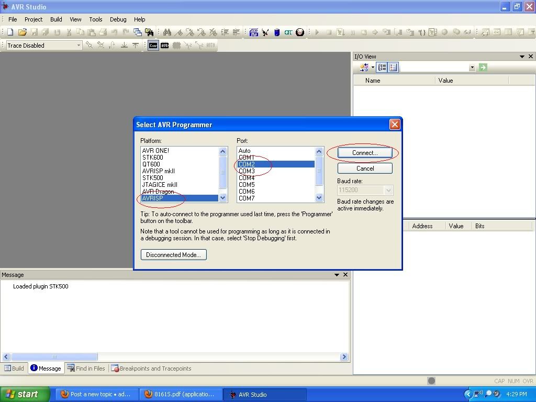Open the Project menu

pyautogui.click(x=33, y=19)
